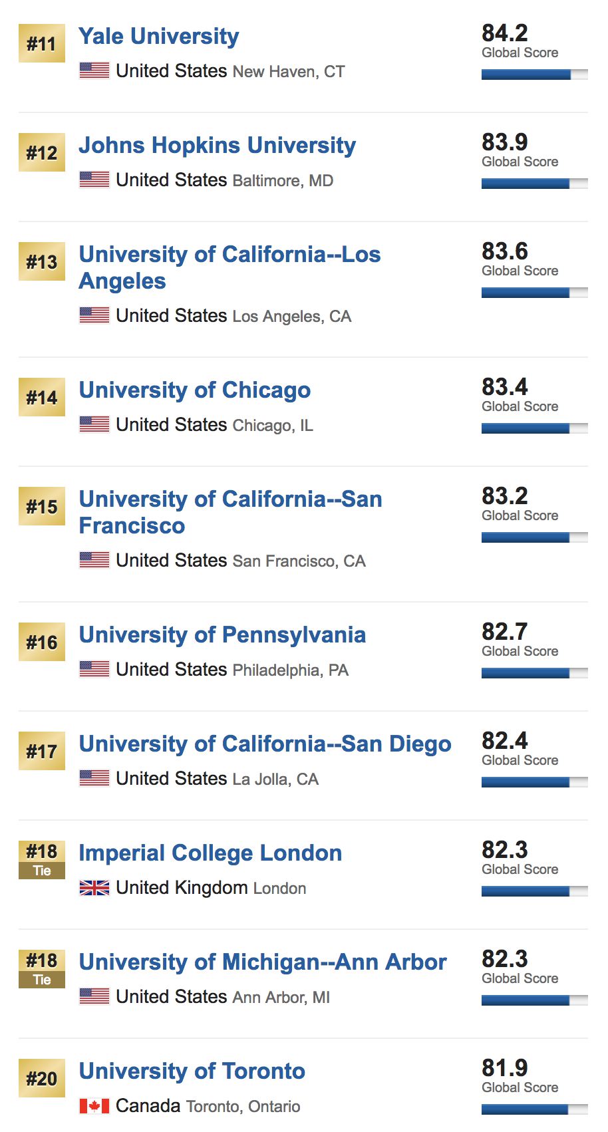
Task: Open the University of Toronto link
Action: (192, 1071)
